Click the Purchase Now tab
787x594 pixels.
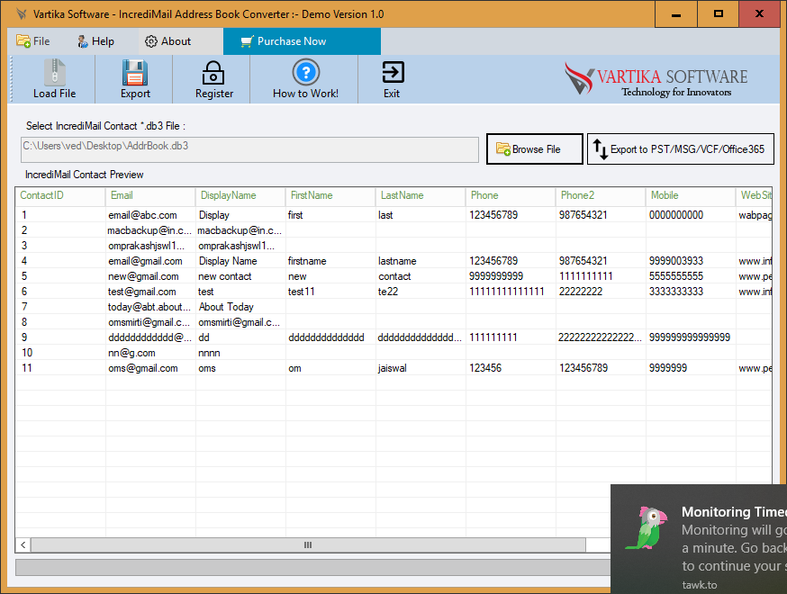[302, 41]
